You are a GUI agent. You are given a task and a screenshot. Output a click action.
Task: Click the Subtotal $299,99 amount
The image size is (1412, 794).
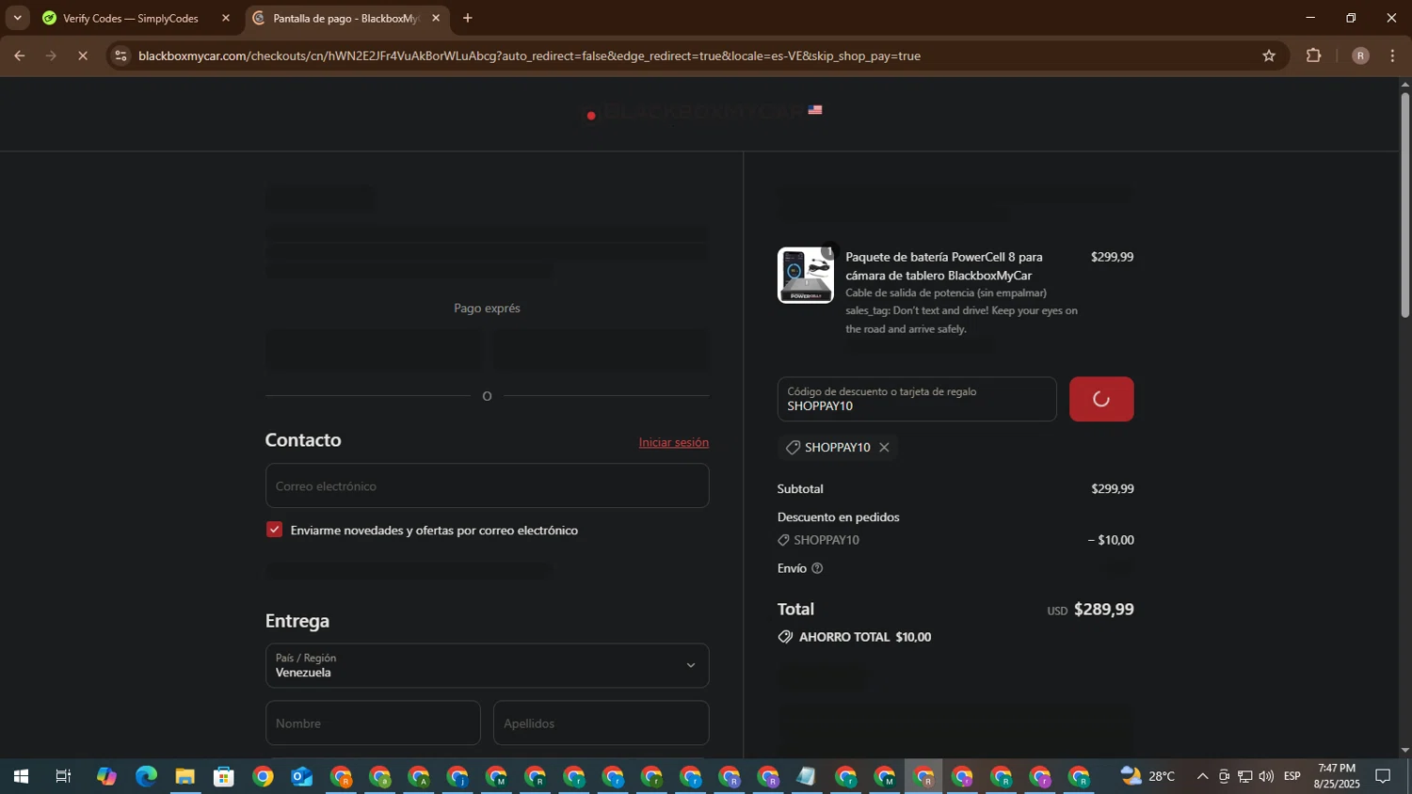[x=1113, y=489]
